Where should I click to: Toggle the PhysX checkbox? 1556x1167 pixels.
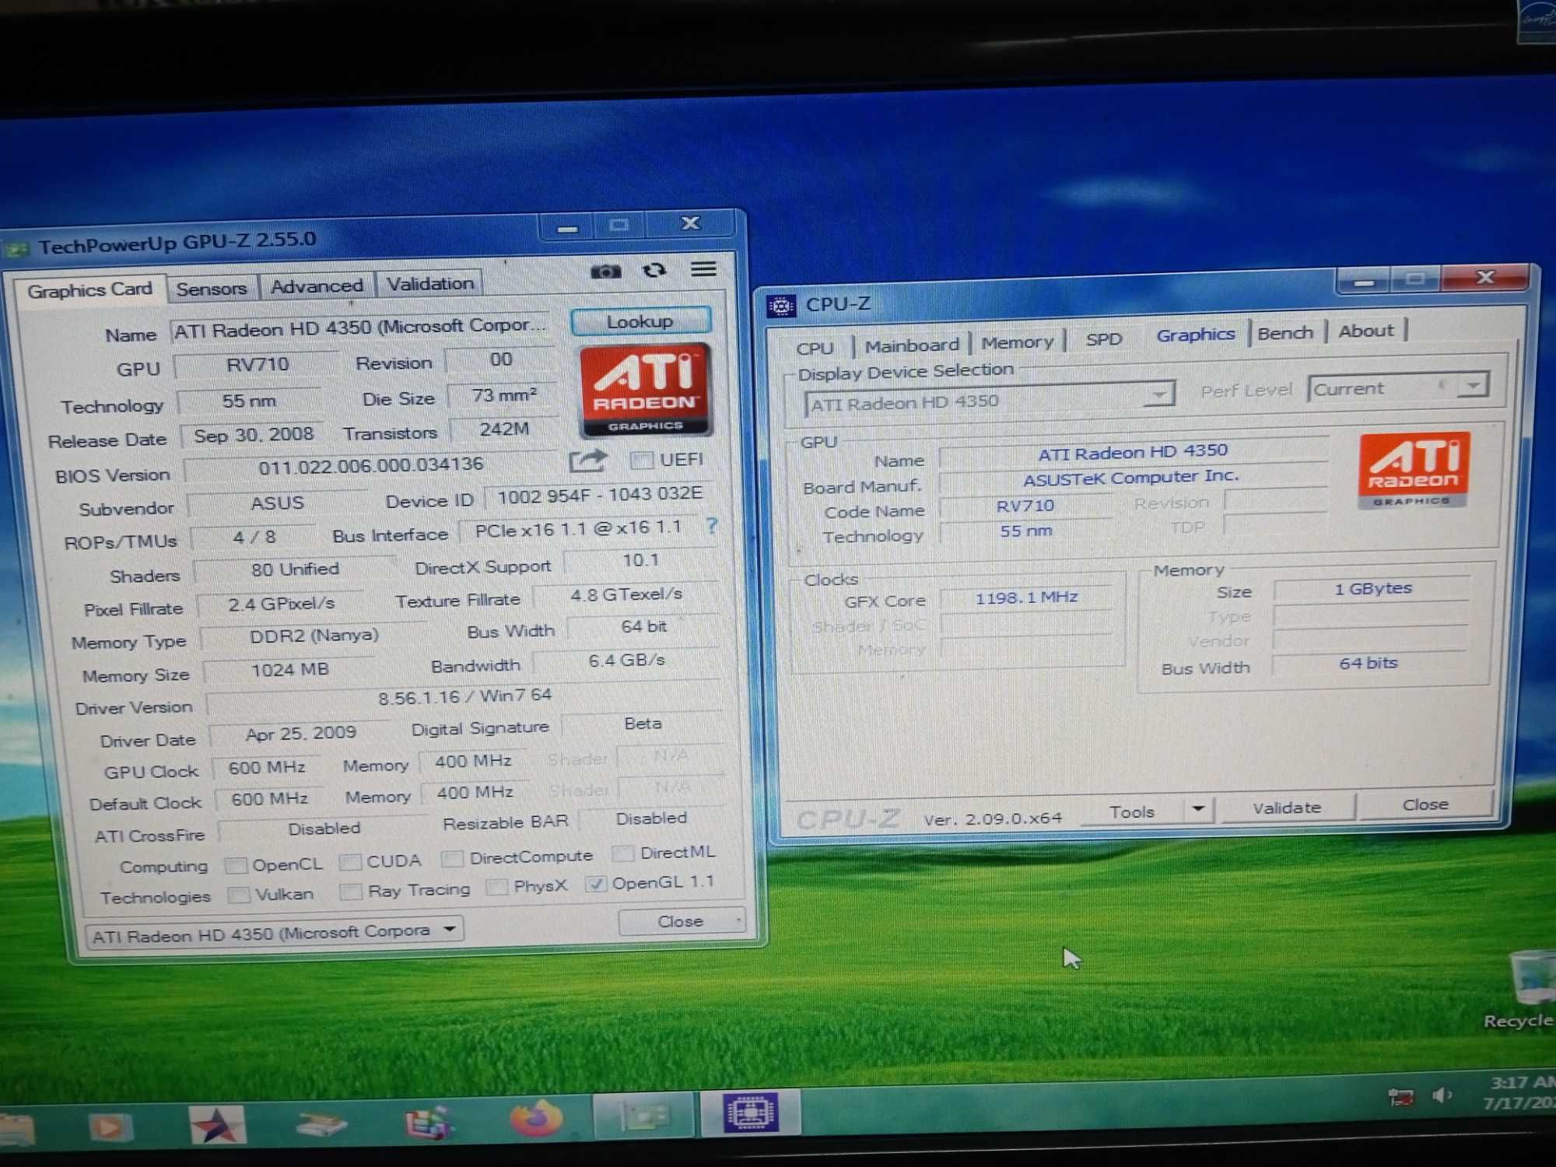(496, 887)
